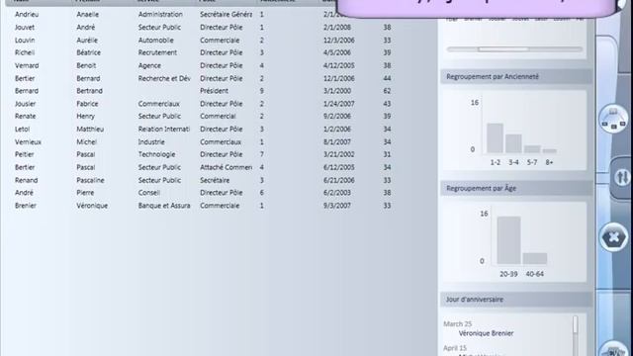
Task: Click first name 'Béatrice' in the table
Action: coord(88,52)
